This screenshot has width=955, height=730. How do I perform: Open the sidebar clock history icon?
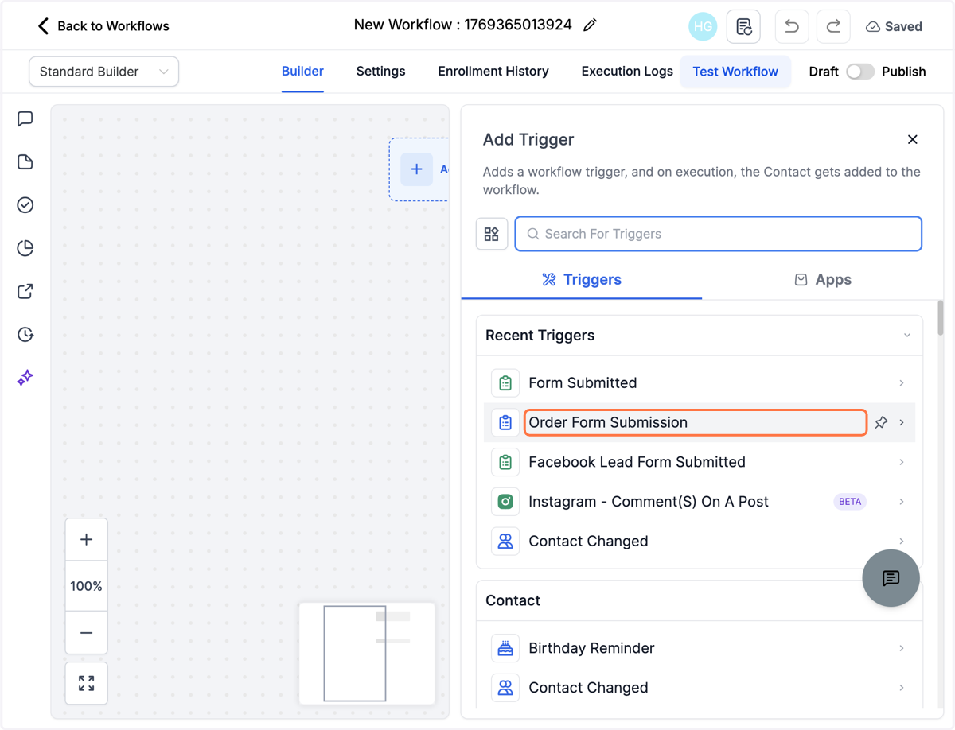tap(25, 334)
